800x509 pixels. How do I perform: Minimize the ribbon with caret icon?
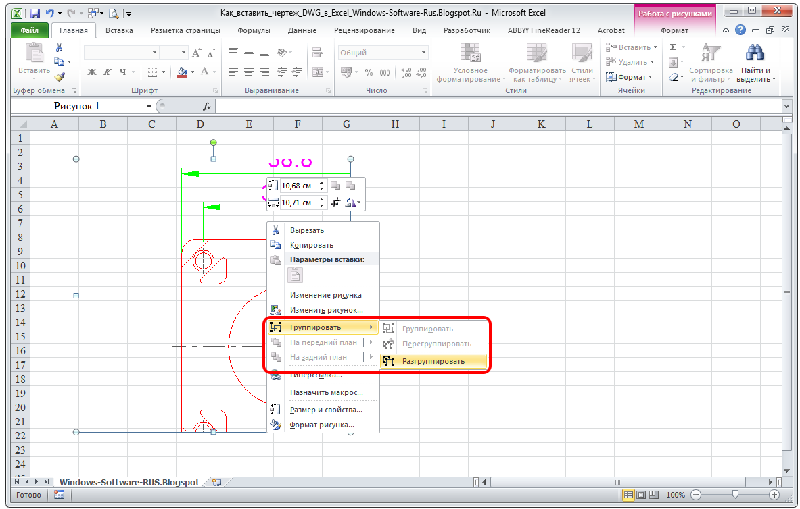click(726, 30)
